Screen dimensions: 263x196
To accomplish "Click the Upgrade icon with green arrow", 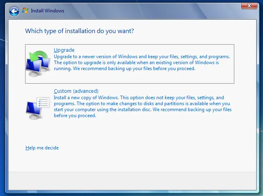I will point(38,64).
